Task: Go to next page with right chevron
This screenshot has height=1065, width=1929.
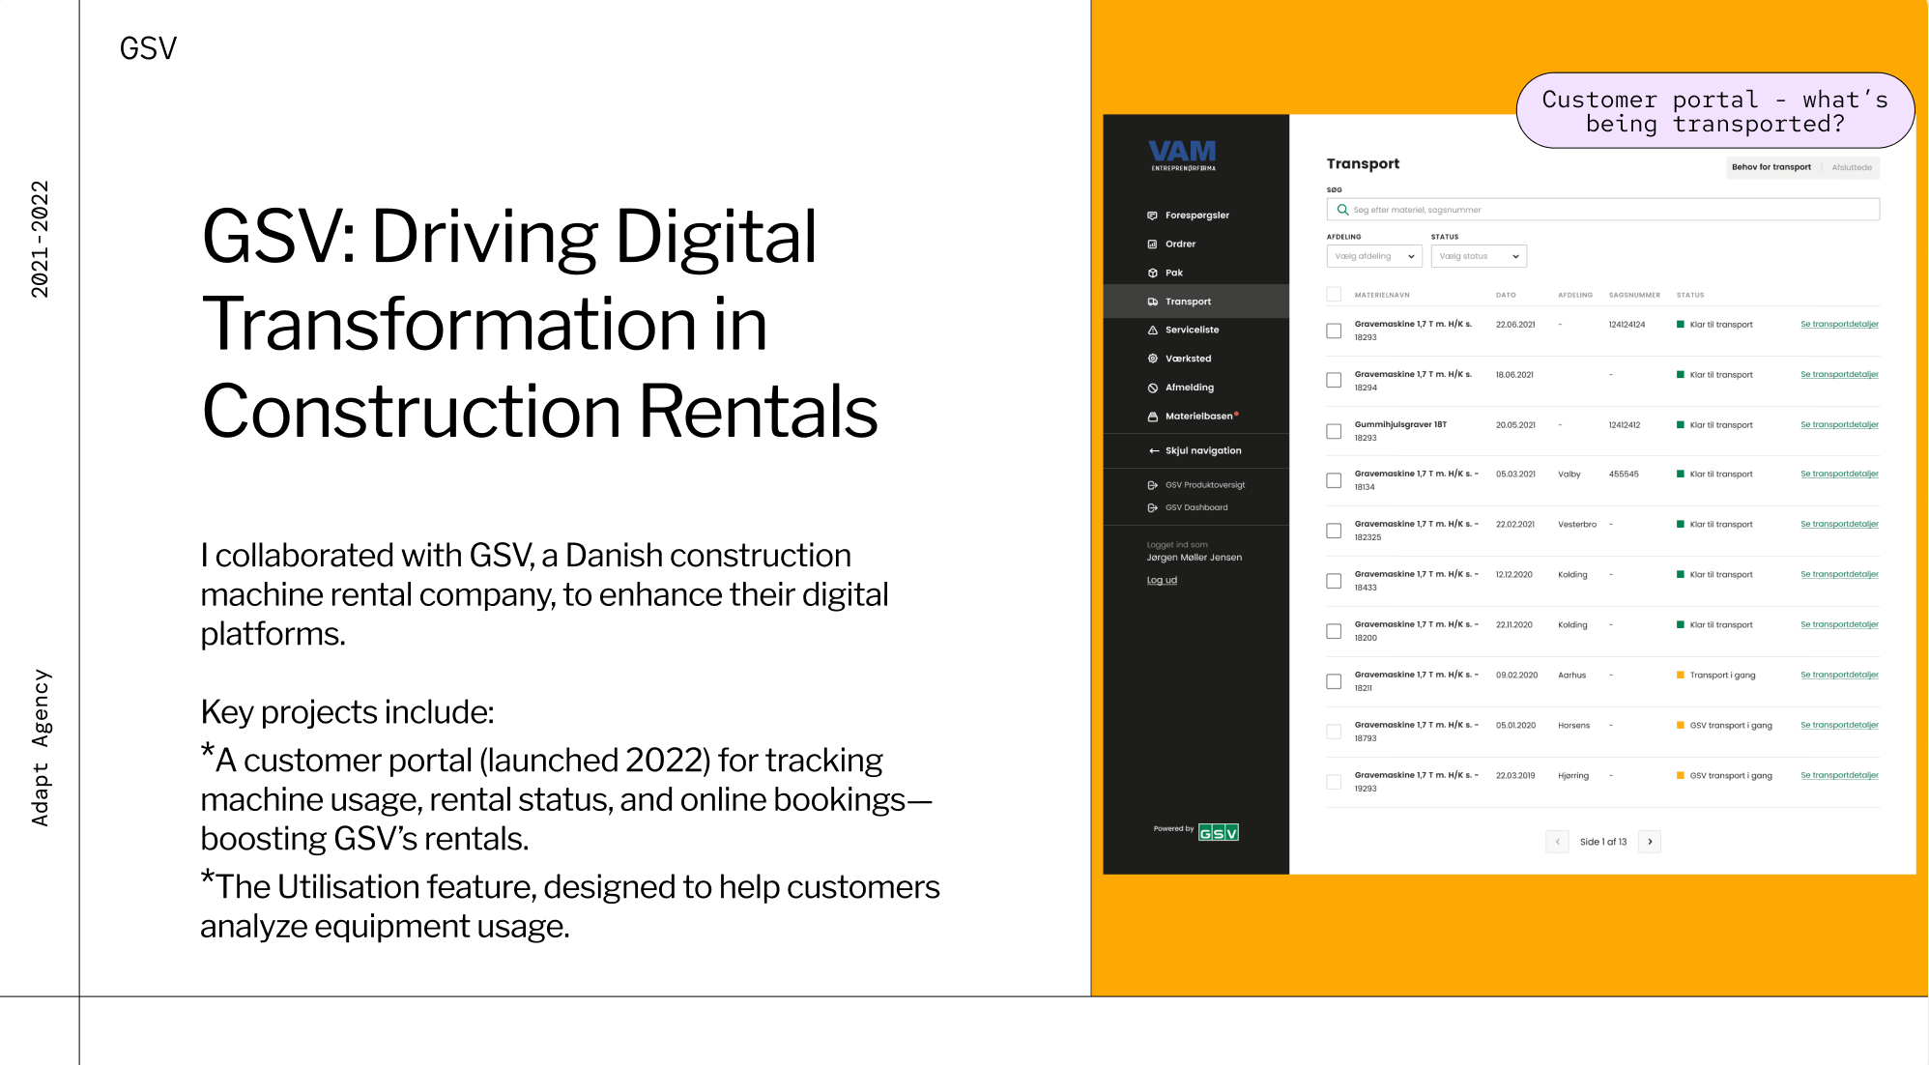Action: (1650, 842)
